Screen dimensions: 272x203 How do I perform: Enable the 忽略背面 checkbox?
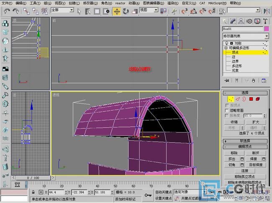[226, 110]
